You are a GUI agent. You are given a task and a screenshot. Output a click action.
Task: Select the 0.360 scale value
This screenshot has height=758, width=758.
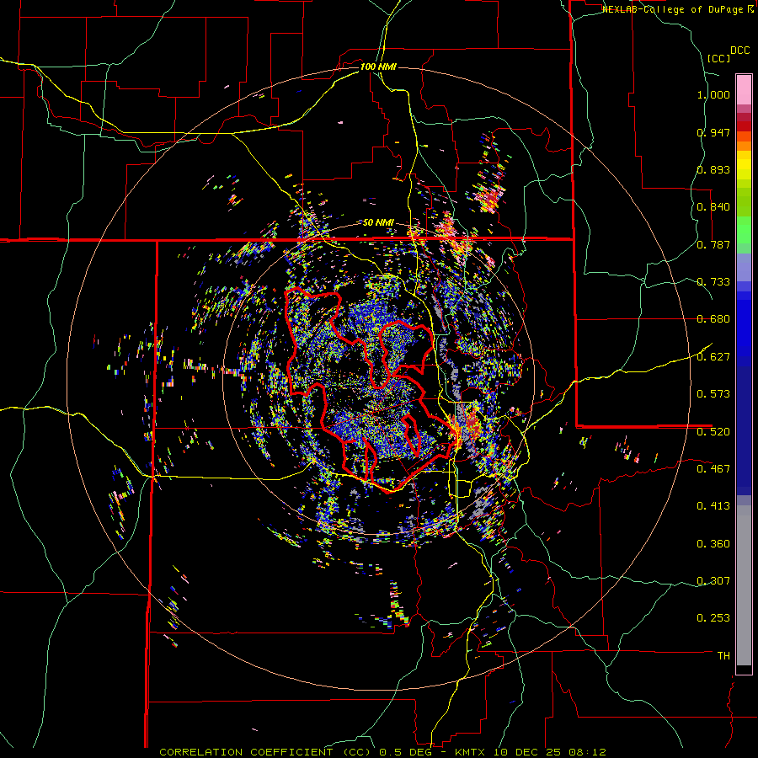[713, 544]
